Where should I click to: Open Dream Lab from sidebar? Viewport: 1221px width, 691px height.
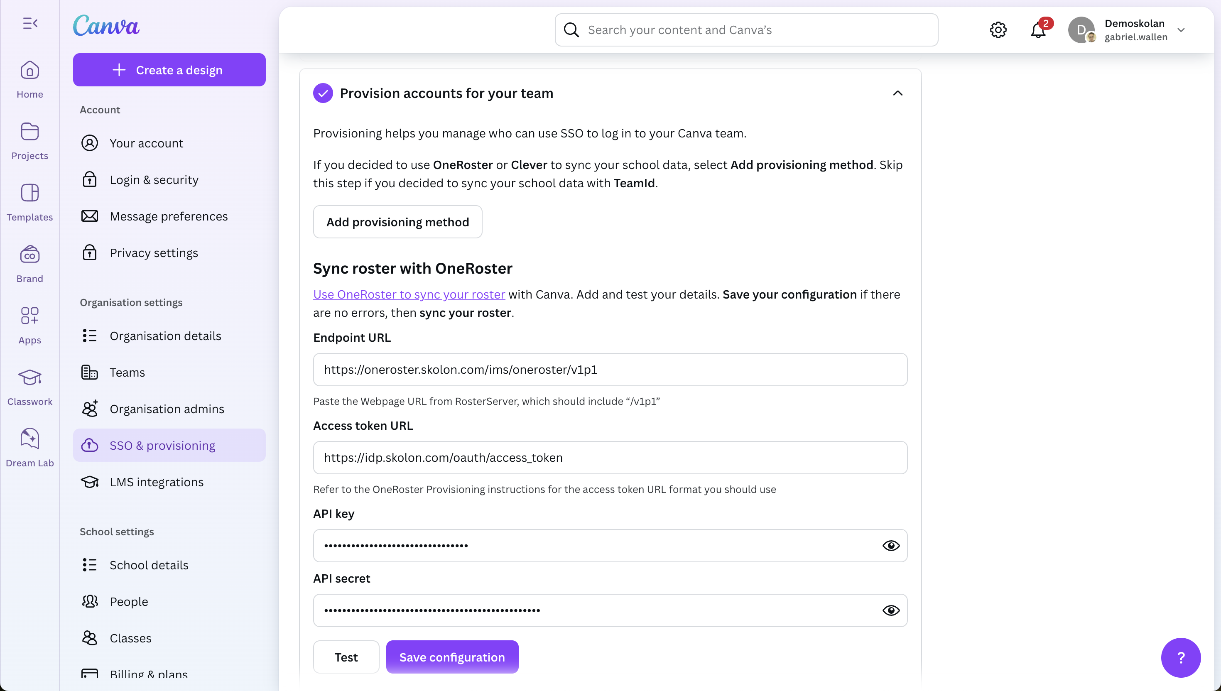point(29,447)
